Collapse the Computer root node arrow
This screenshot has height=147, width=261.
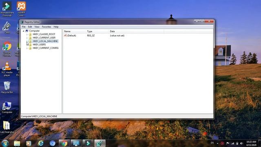click(24, 31)
